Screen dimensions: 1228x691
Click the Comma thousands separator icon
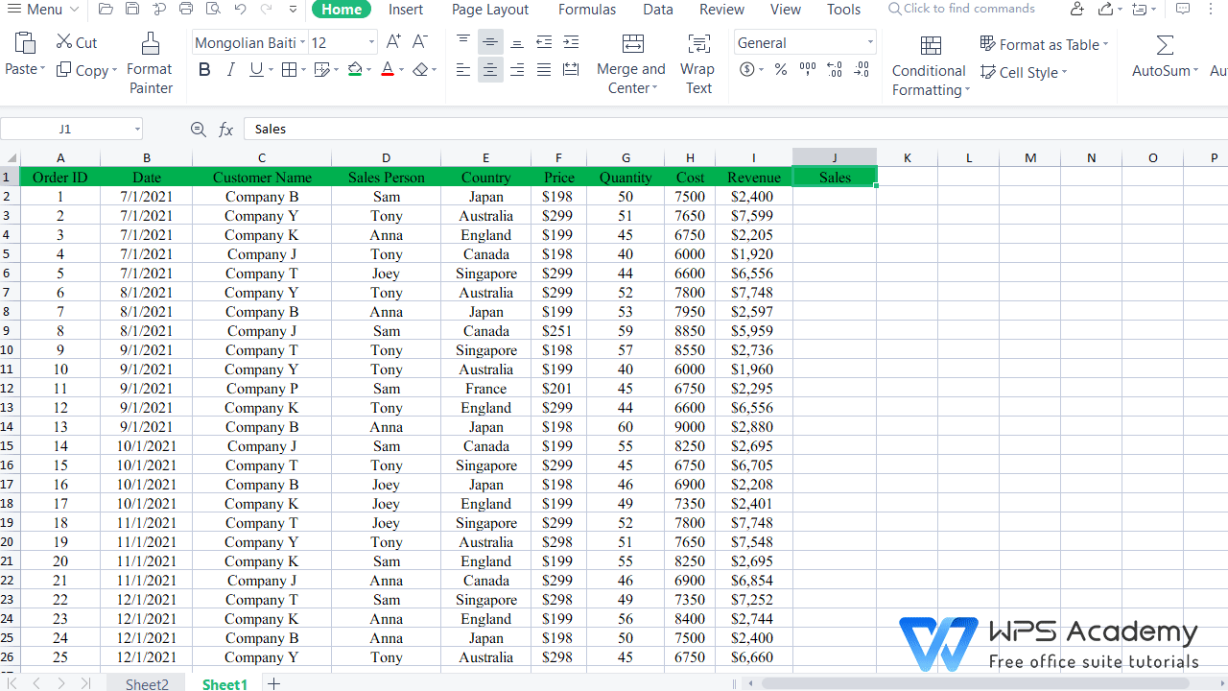coord(807,69)
